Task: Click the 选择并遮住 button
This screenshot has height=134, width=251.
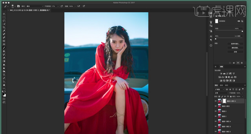Action: click(x=235, y=44)
